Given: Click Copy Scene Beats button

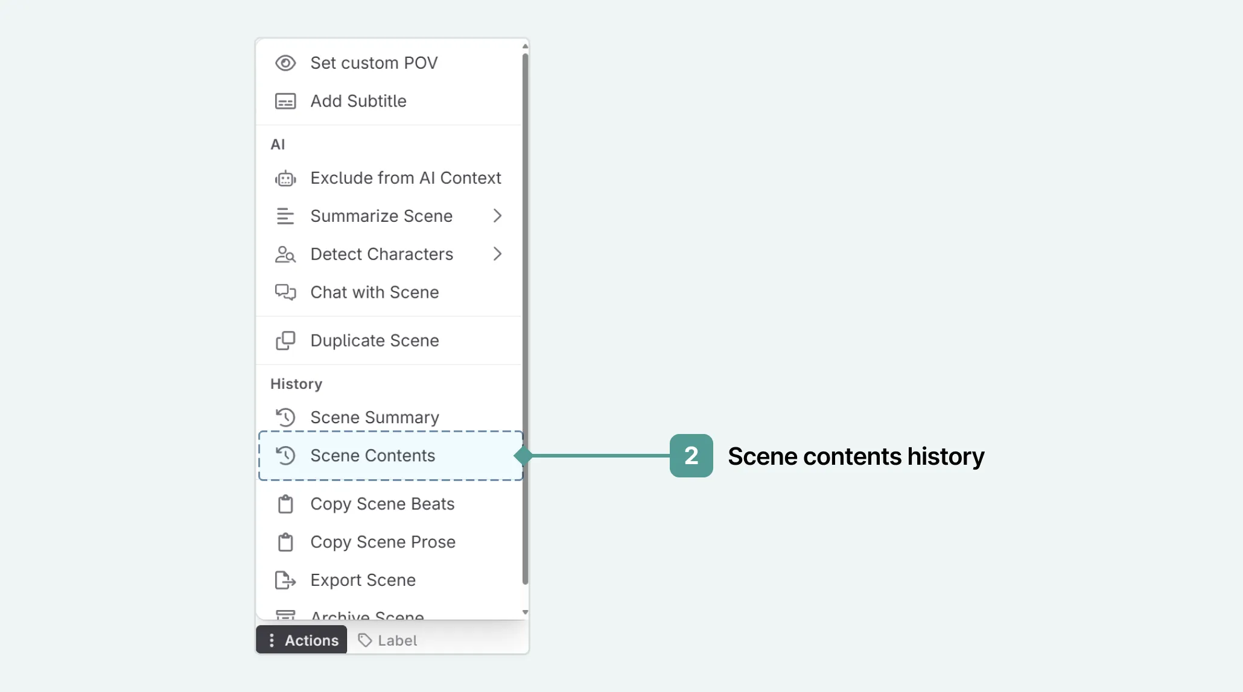Looking at the screenshot, I should (x=382, y=504).
